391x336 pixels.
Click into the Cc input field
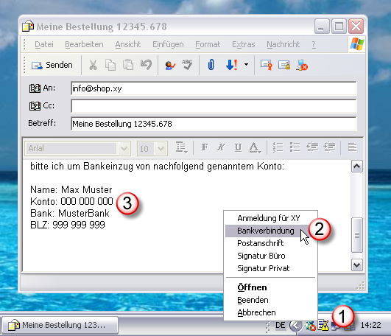point(214,106)
